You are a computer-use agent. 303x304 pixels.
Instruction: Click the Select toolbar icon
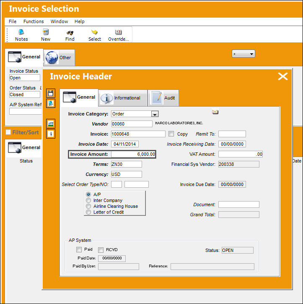coord(94,32)
